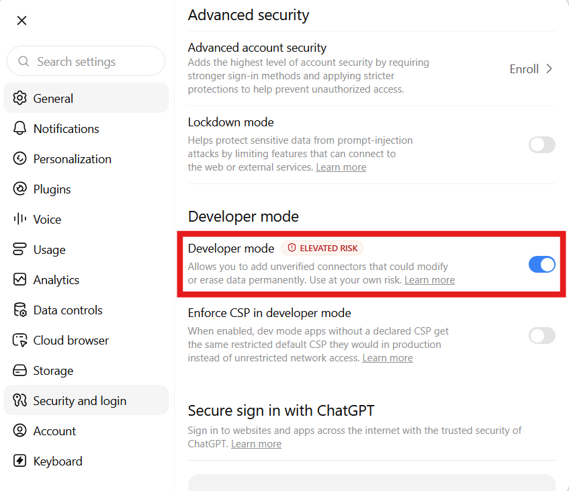This screenshot has height=491, width=569.
Task: Open Personalization via its icon
Action: (x=19, y=159)
